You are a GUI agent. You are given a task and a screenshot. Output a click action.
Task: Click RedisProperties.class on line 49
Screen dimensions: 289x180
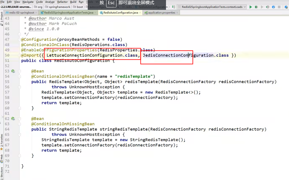[126, 50]
